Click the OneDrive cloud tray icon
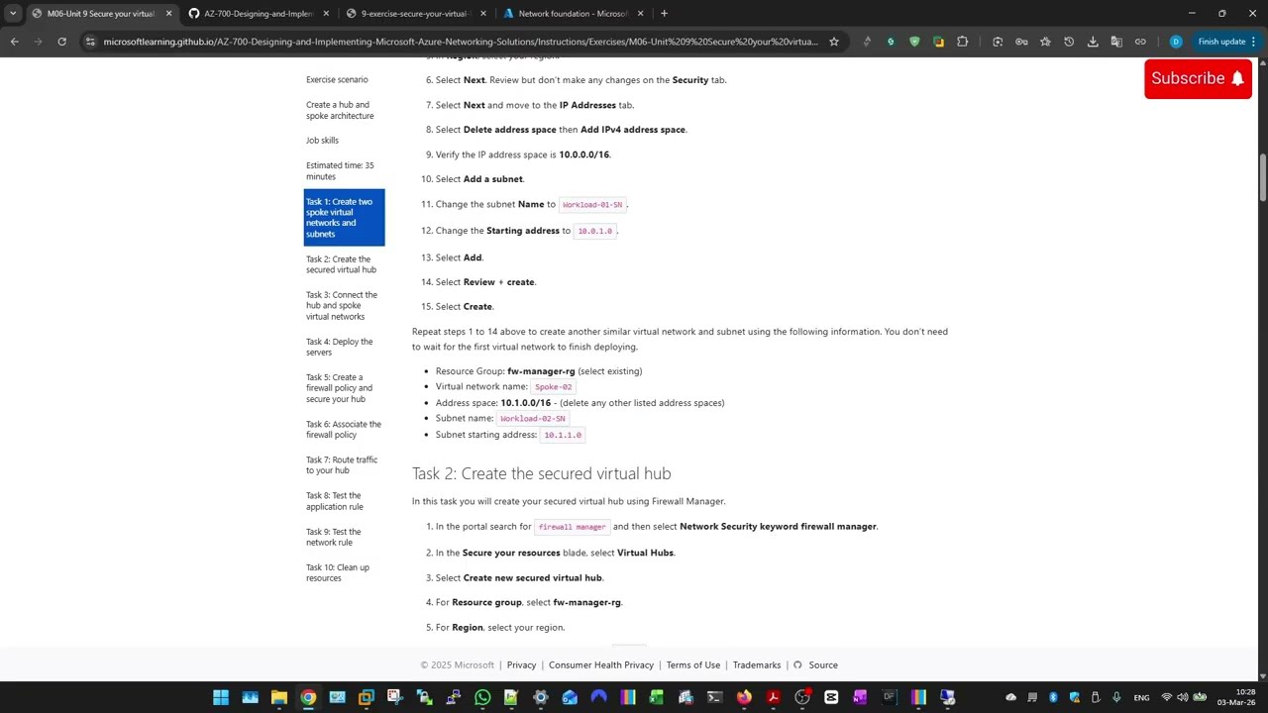The width and height of the screenshot is (1268, 713). [x=1010, y=697]
